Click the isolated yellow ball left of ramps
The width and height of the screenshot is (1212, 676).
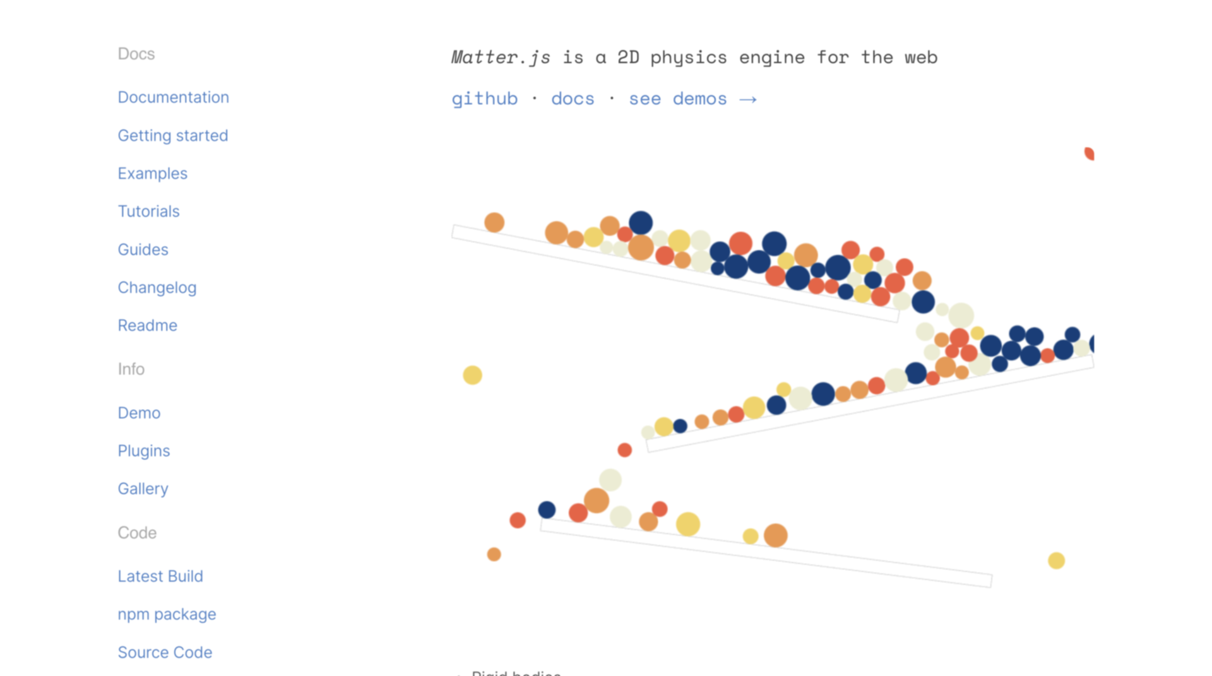472,375
